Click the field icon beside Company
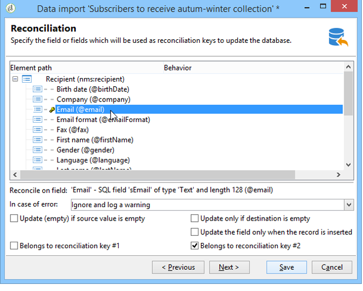Image resolution: width=363 pixels, height=291 pixels. click(x=37, y=99)
